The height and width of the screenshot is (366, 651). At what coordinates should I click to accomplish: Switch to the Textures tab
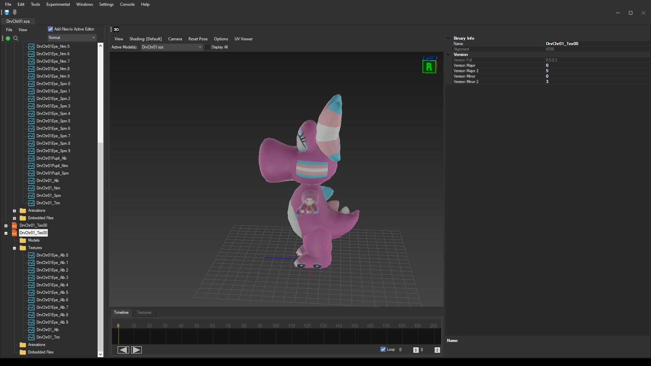pos(144,312)
